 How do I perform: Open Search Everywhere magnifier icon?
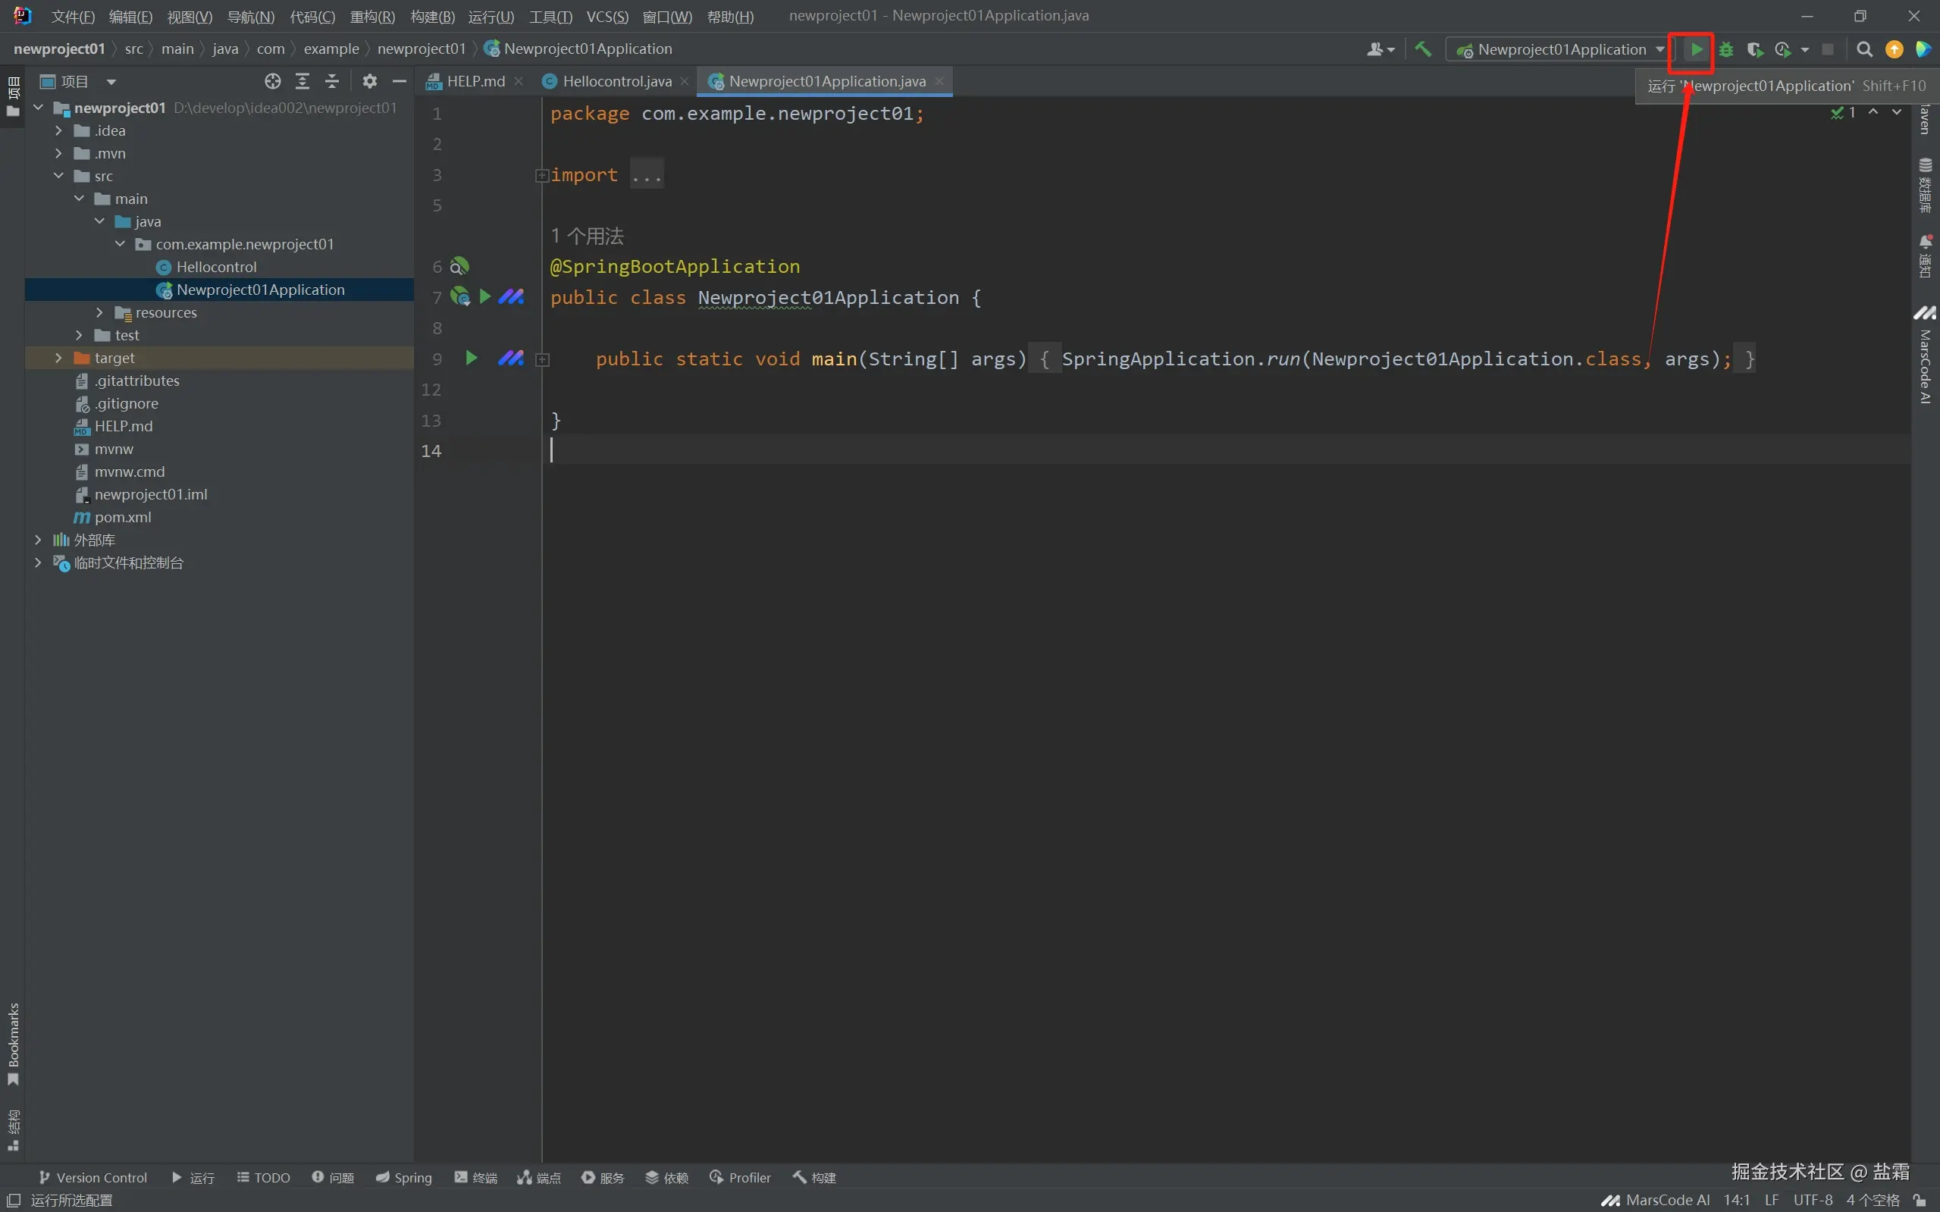[1865, 50]
